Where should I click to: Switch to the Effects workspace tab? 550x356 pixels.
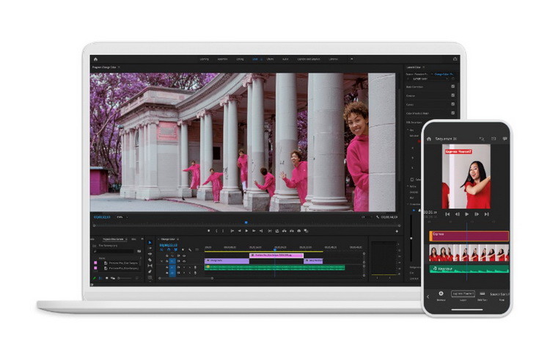point(270,59)
